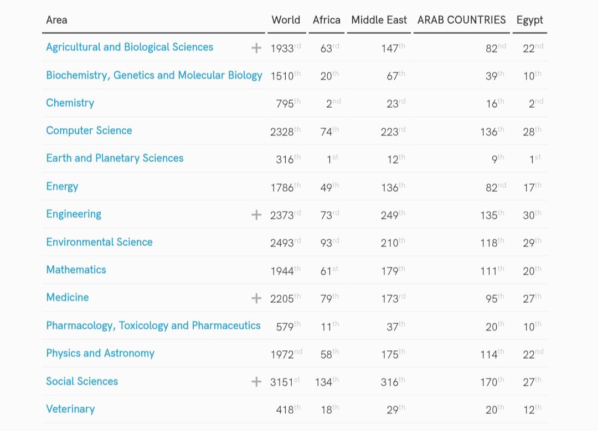Open Pharmacology, Toxicology and Pharmaceutics
The width and height of the screenshot is (598, 431).
pyautogui.click(x=153, y=325)
